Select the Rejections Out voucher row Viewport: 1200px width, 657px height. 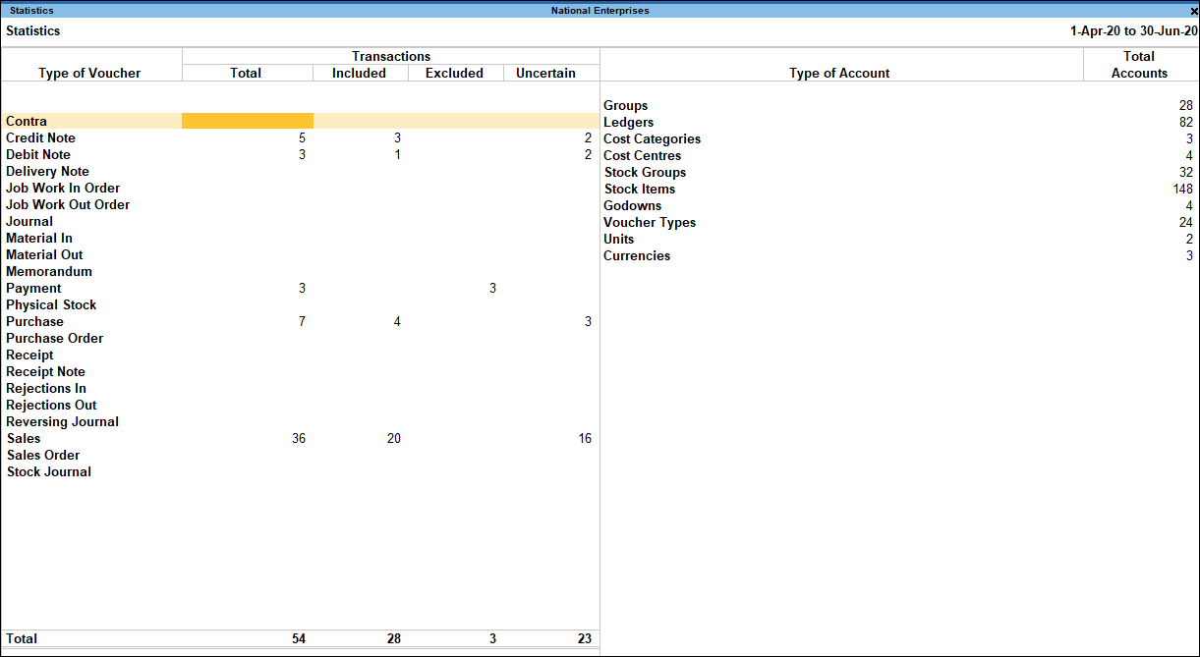300,406
